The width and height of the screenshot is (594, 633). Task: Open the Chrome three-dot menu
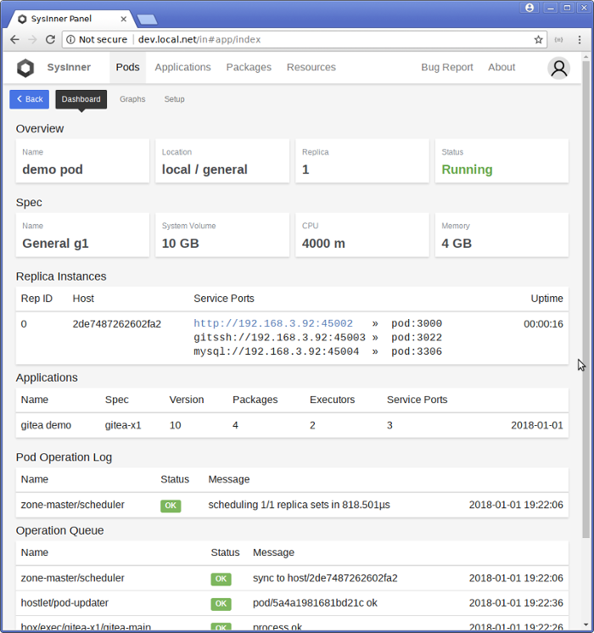pyautogui.click(x=580, y=40)
